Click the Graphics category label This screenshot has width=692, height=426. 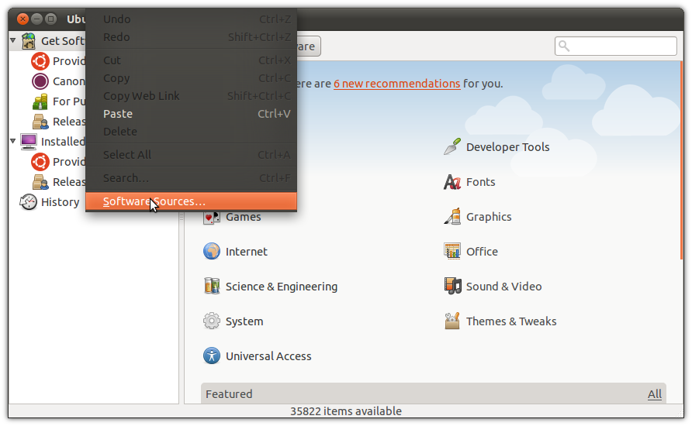pyautogui.click(x=489, y=217)
